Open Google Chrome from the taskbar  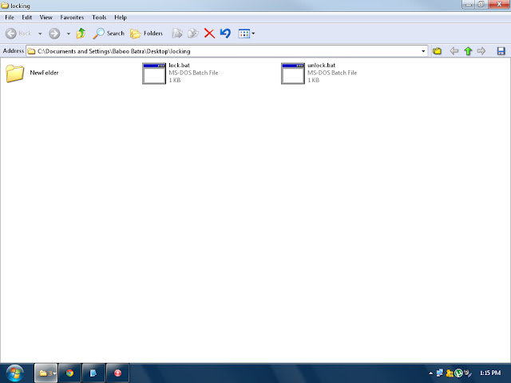pos(69,373)
